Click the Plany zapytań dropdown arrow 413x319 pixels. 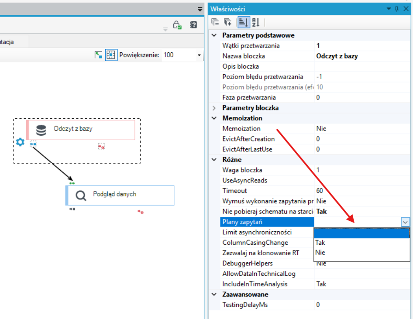point(406,222)
